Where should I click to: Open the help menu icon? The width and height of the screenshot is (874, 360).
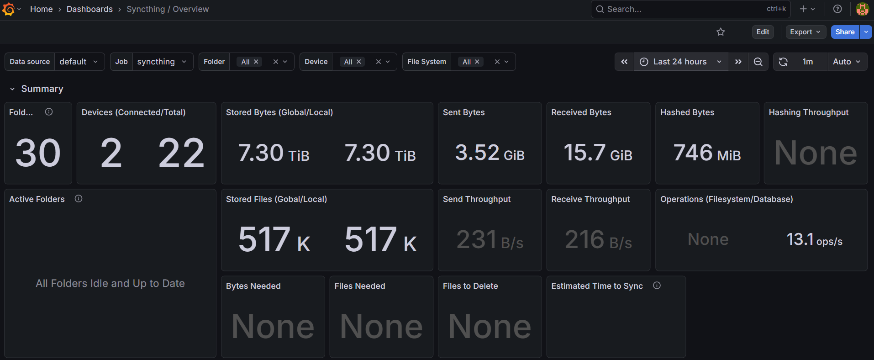click(x=837, y=9)
